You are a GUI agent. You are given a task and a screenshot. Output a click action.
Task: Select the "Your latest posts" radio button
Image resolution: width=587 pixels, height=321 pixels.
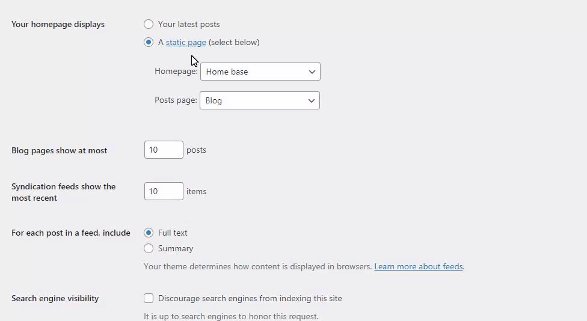point(149,24)
